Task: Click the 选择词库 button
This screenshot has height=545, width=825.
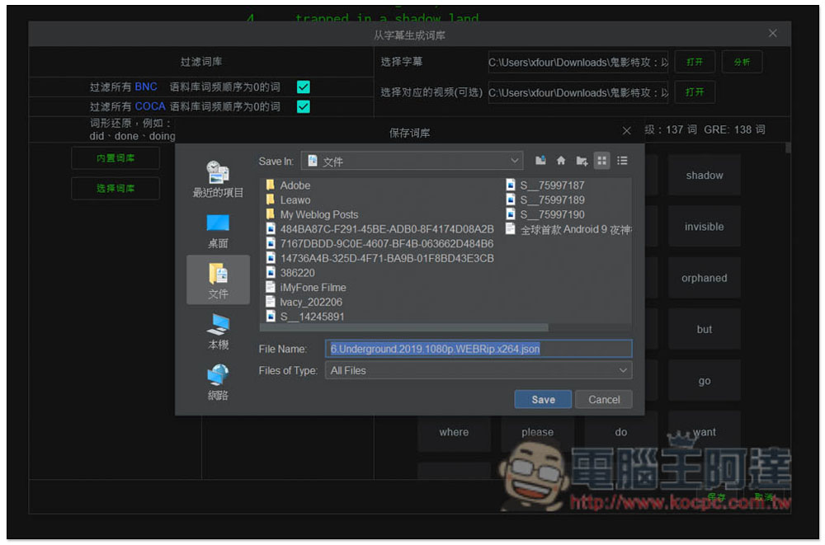Action: [115, 188]
